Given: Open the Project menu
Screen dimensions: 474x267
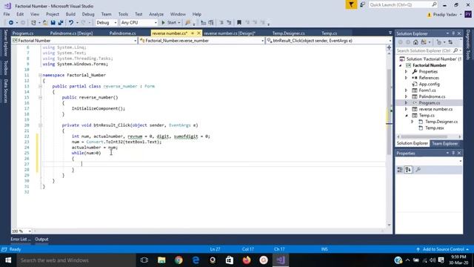Looking at the screenshot, I should point(53,14).
